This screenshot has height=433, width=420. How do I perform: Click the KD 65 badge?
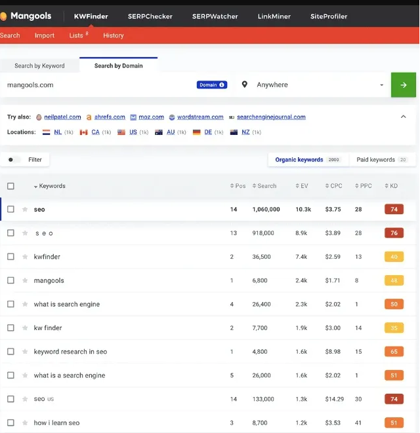pos(394,352)
